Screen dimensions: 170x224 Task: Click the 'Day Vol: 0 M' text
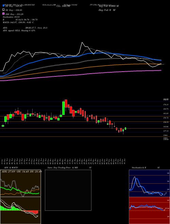tap(107, 10)
